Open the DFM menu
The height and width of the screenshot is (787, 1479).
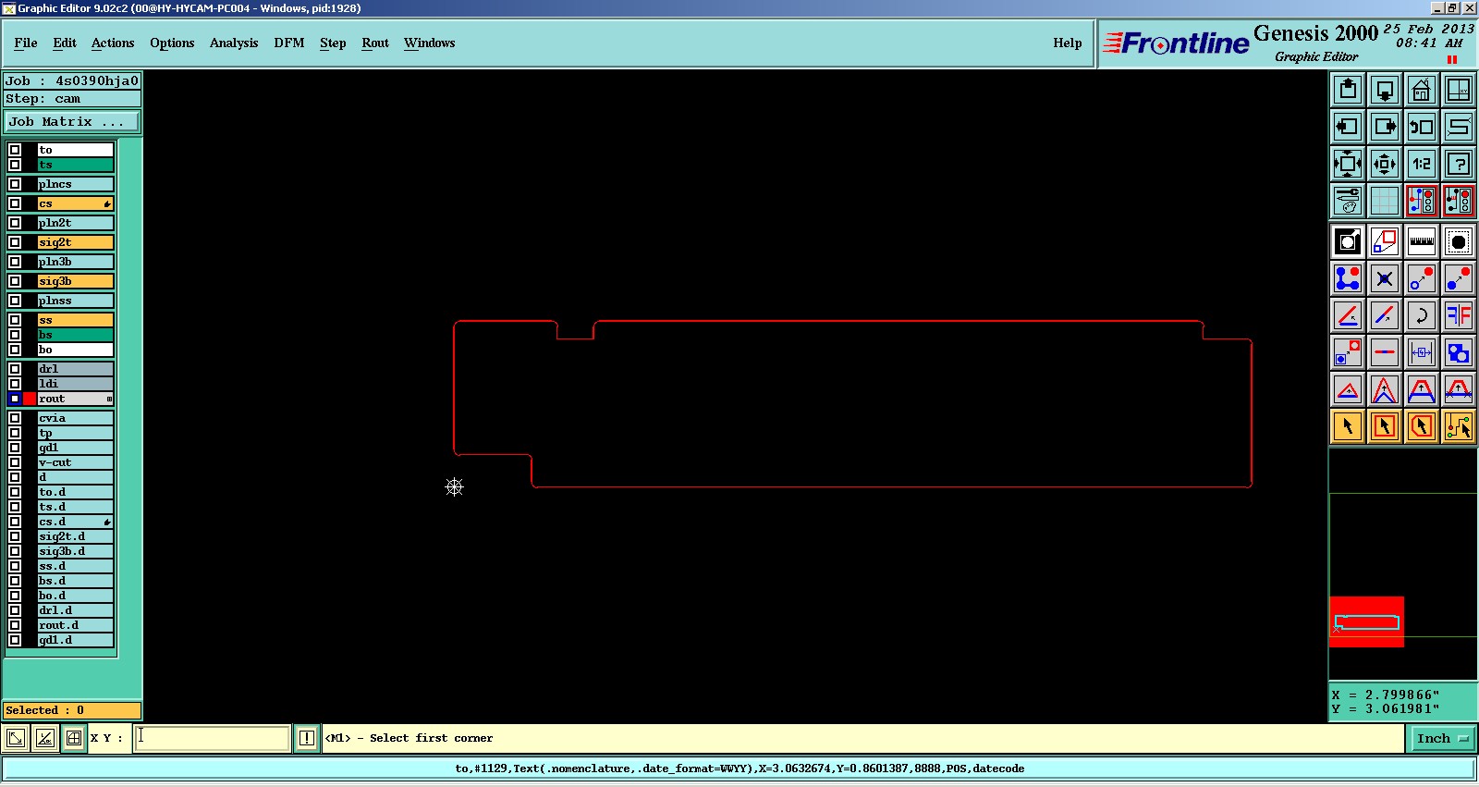tap(289, 43)
